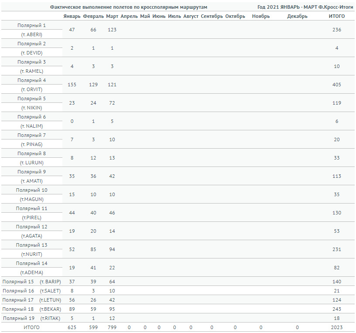This screenshot has height=333, width=356.
Task: Click the March total value 799
Action: (x=112, y=328)
